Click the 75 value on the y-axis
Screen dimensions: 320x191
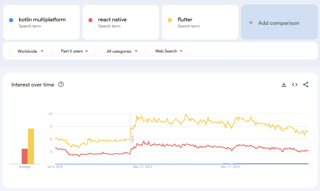pyautogui.click(x=51, y=126)
